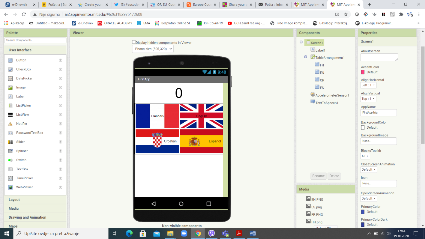
Task: Expand the Media palette section
Action: pos(35,208)
